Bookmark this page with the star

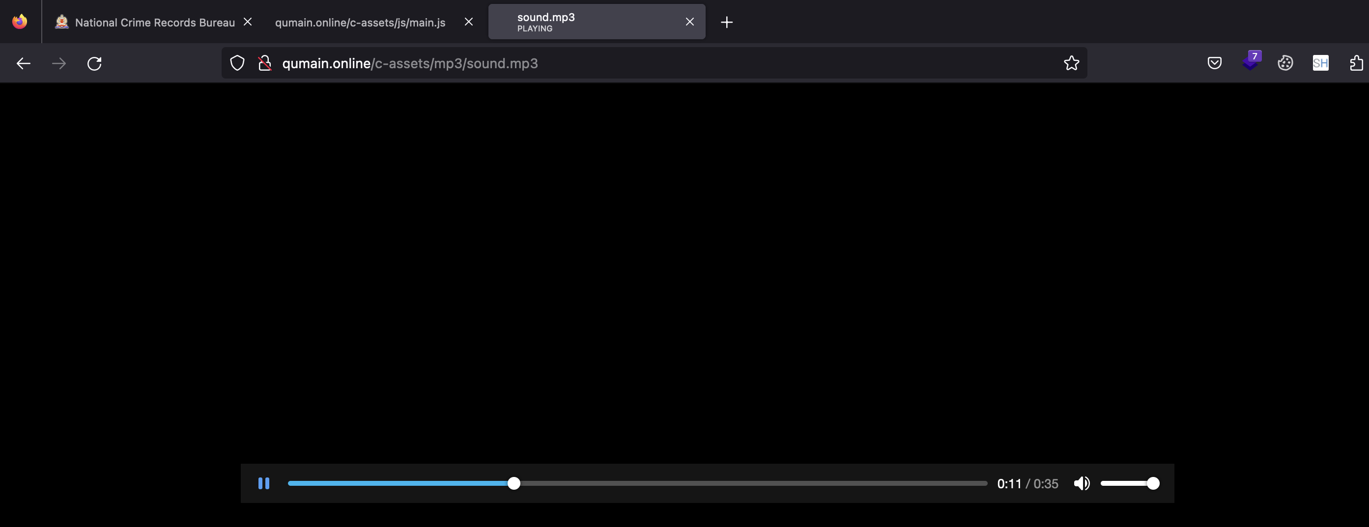(1071, 63)
